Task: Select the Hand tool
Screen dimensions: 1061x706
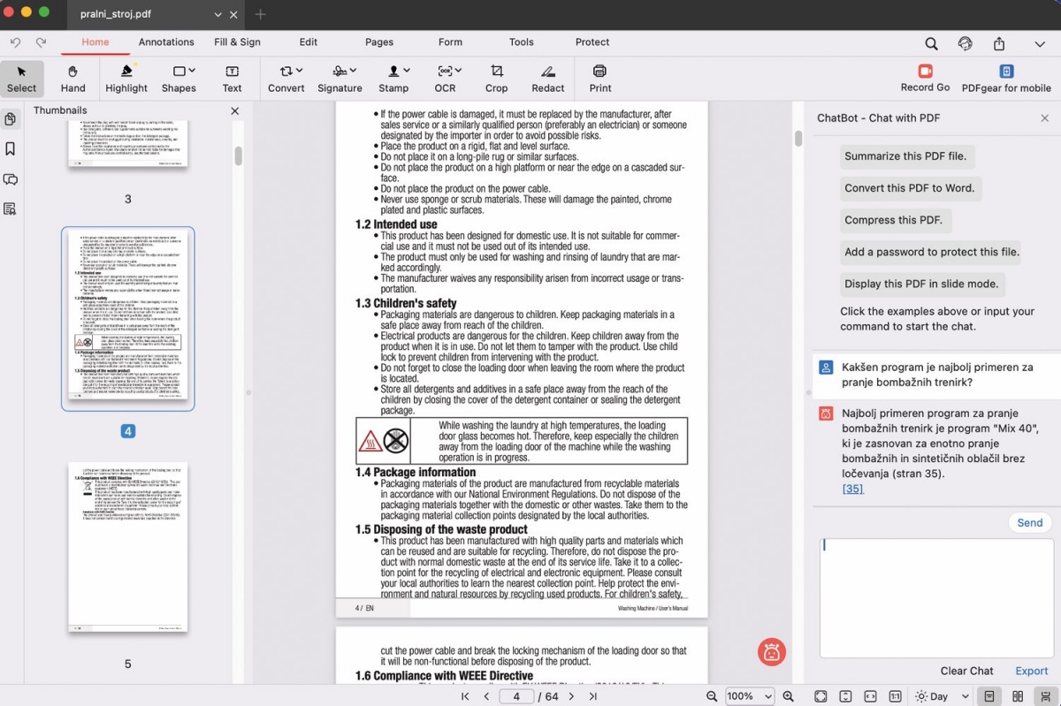Action: coord(73,78)
